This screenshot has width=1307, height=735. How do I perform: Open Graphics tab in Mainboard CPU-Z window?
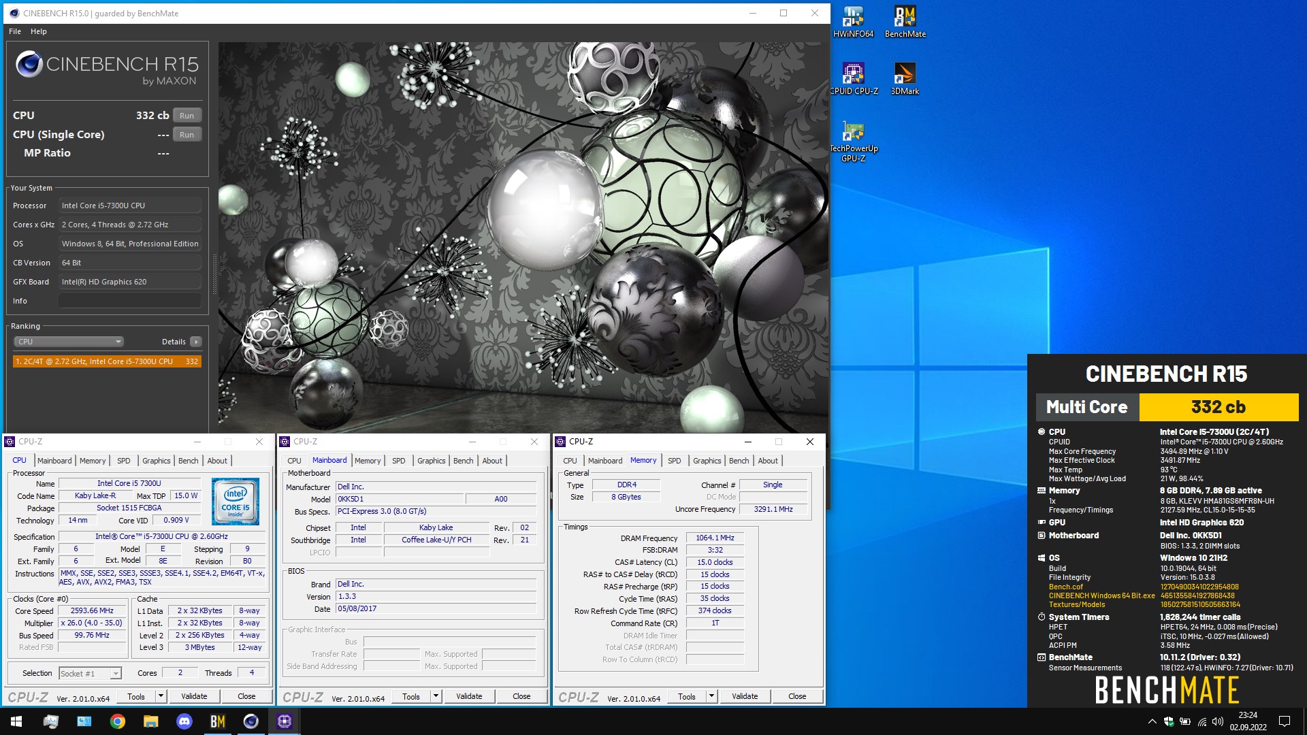pyautogui.click(x=431, y=461)
